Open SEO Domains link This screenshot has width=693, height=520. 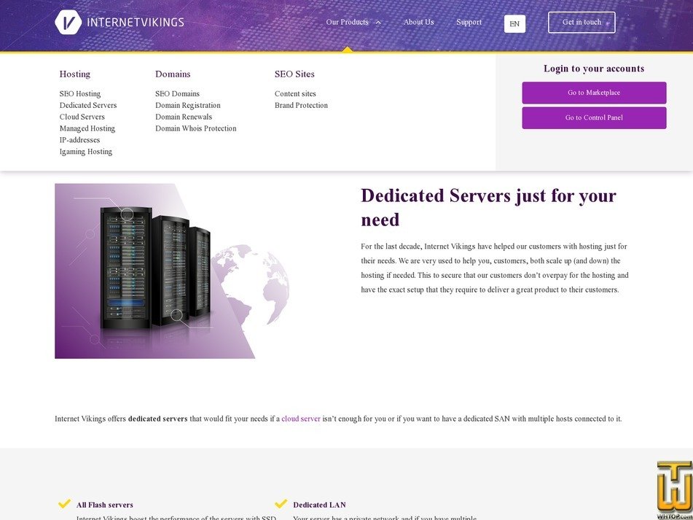pos(177,94)
